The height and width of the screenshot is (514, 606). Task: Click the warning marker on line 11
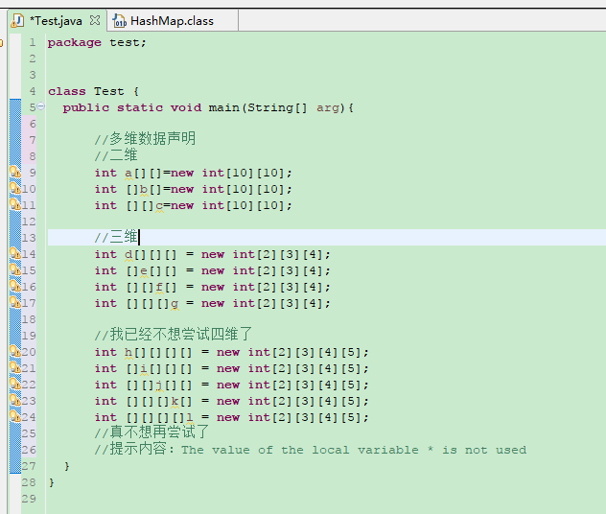[x=15, y=204]
